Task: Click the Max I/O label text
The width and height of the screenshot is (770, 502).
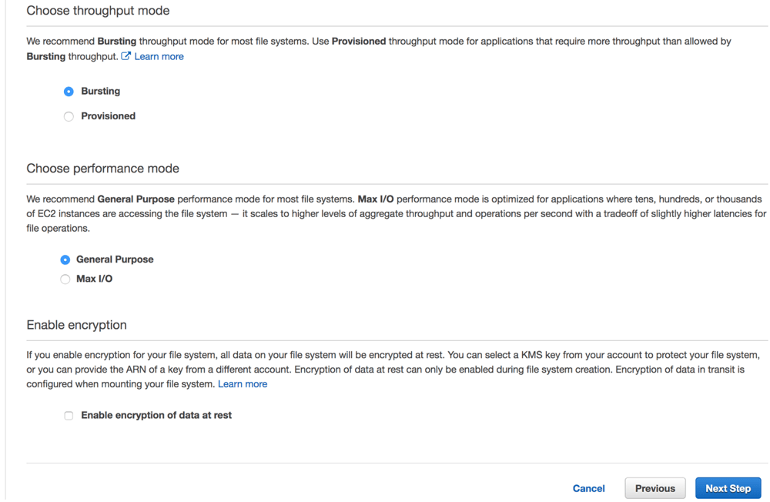Action: [x=92, y=279]
